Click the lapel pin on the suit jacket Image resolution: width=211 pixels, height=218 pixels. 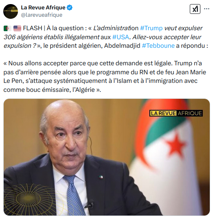[x=101, y=177]
